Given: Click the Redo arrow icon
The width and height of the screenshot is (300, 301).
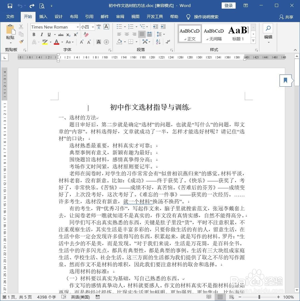Looking at the screenshot, I should tap(32, 6).
